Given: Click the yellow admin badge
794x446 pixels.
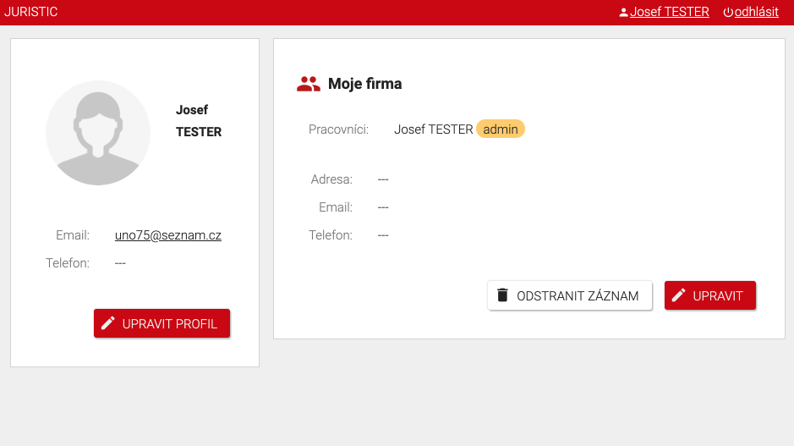Looking at the screenshot, I should [500, 129].
